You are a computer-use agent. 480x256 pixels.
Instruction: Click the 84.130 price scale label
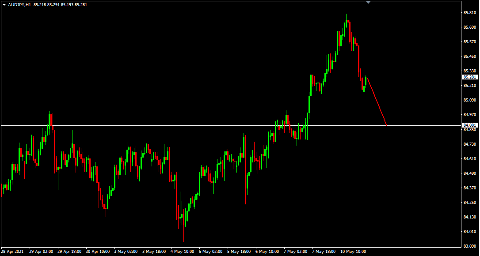pyautogui.click(x=469, y=217)
